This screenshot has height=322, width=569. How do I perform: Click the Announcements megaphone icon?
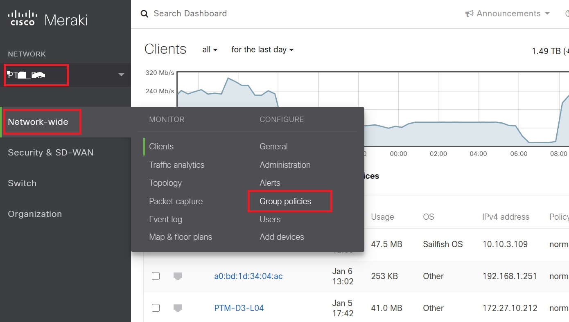click(470, 14)
